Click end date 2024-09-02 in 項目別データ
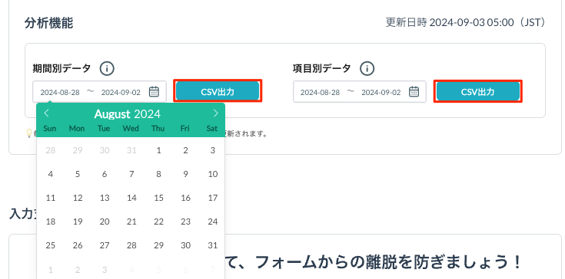The image size is (565, 279). pyautogui.click(x=381, y=92)
